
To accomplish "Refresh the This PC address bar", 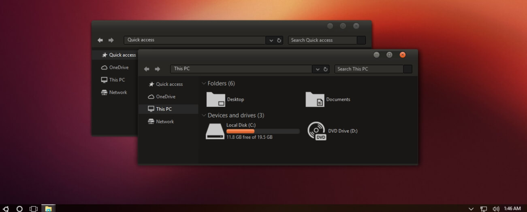I will (x=326, y=69).
